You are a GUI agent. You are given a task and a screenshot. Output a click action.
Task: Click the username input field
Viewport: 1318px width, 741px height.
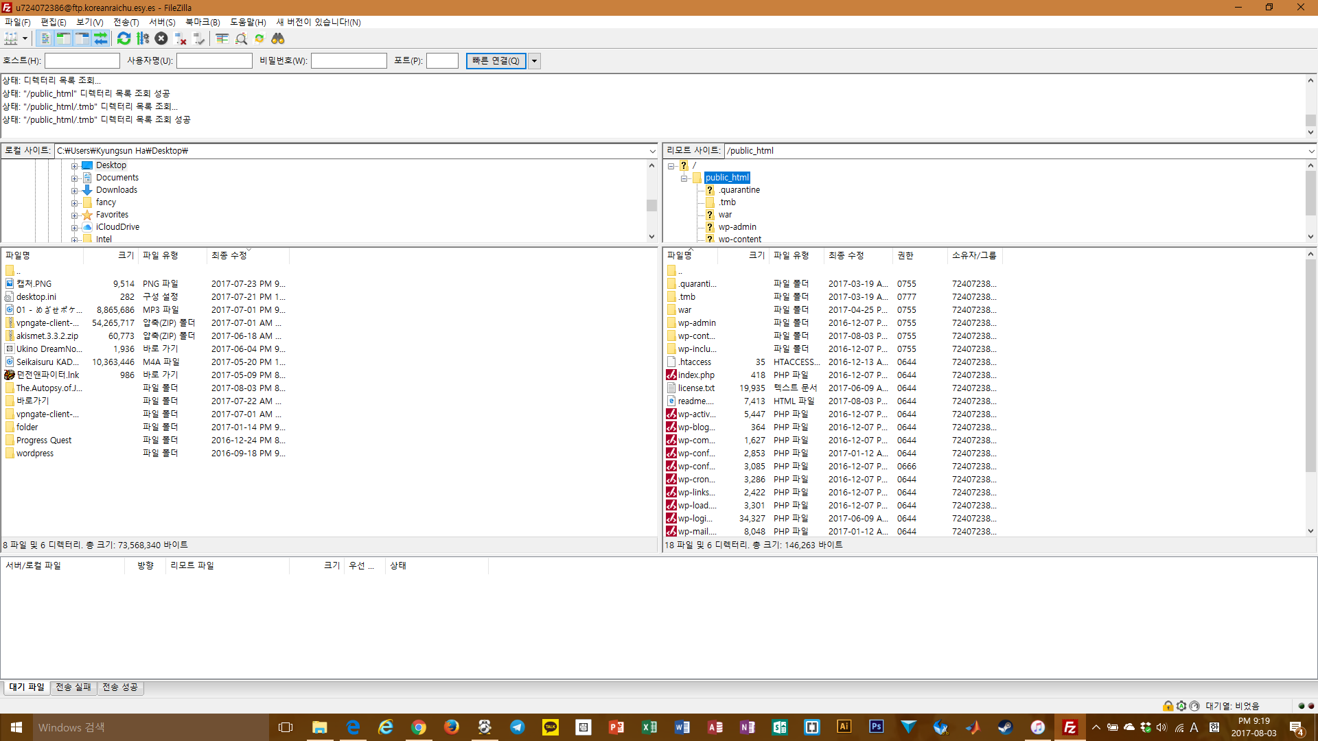[214, 61]
